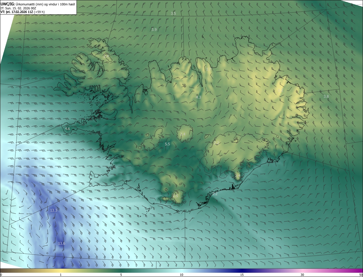Click the valid time line 'VT: þri. 17.02.2026 11Z (+59 h)'
Screen dimensions: 363x277
coord(22,12)
